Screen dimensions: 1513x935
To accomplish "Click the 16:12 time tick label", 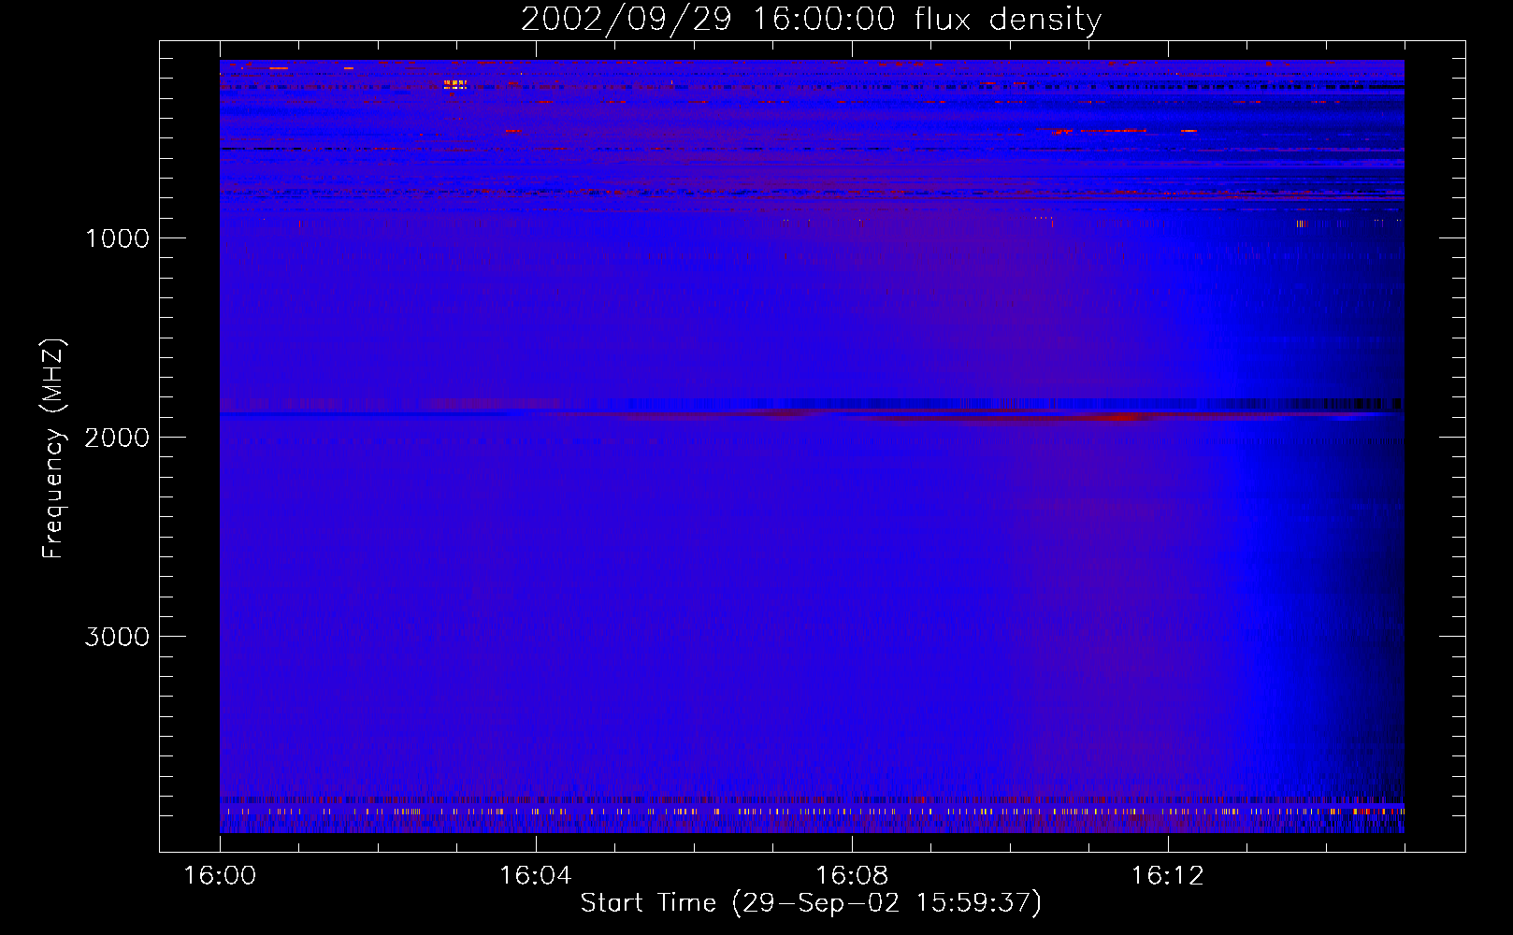I will point(1167,875).
